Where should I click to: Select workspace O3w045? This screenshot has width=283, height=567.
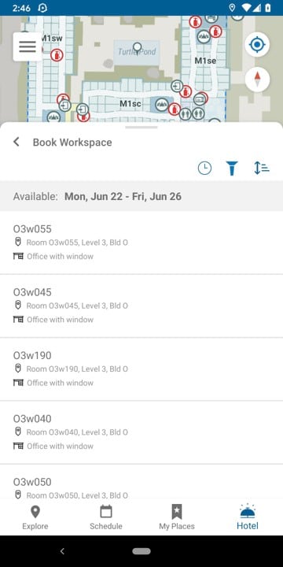point(141,306)
